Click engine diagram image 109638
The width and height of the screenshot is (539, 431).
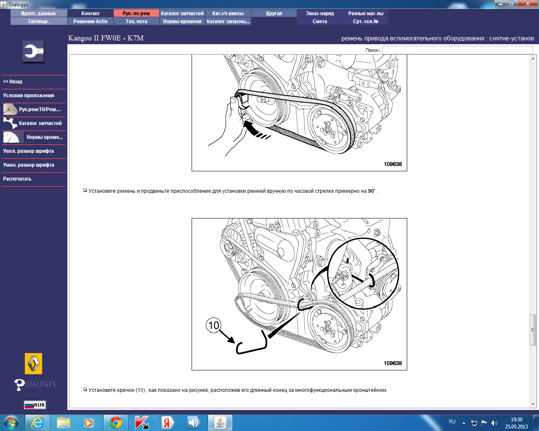[x=299, y=113]
